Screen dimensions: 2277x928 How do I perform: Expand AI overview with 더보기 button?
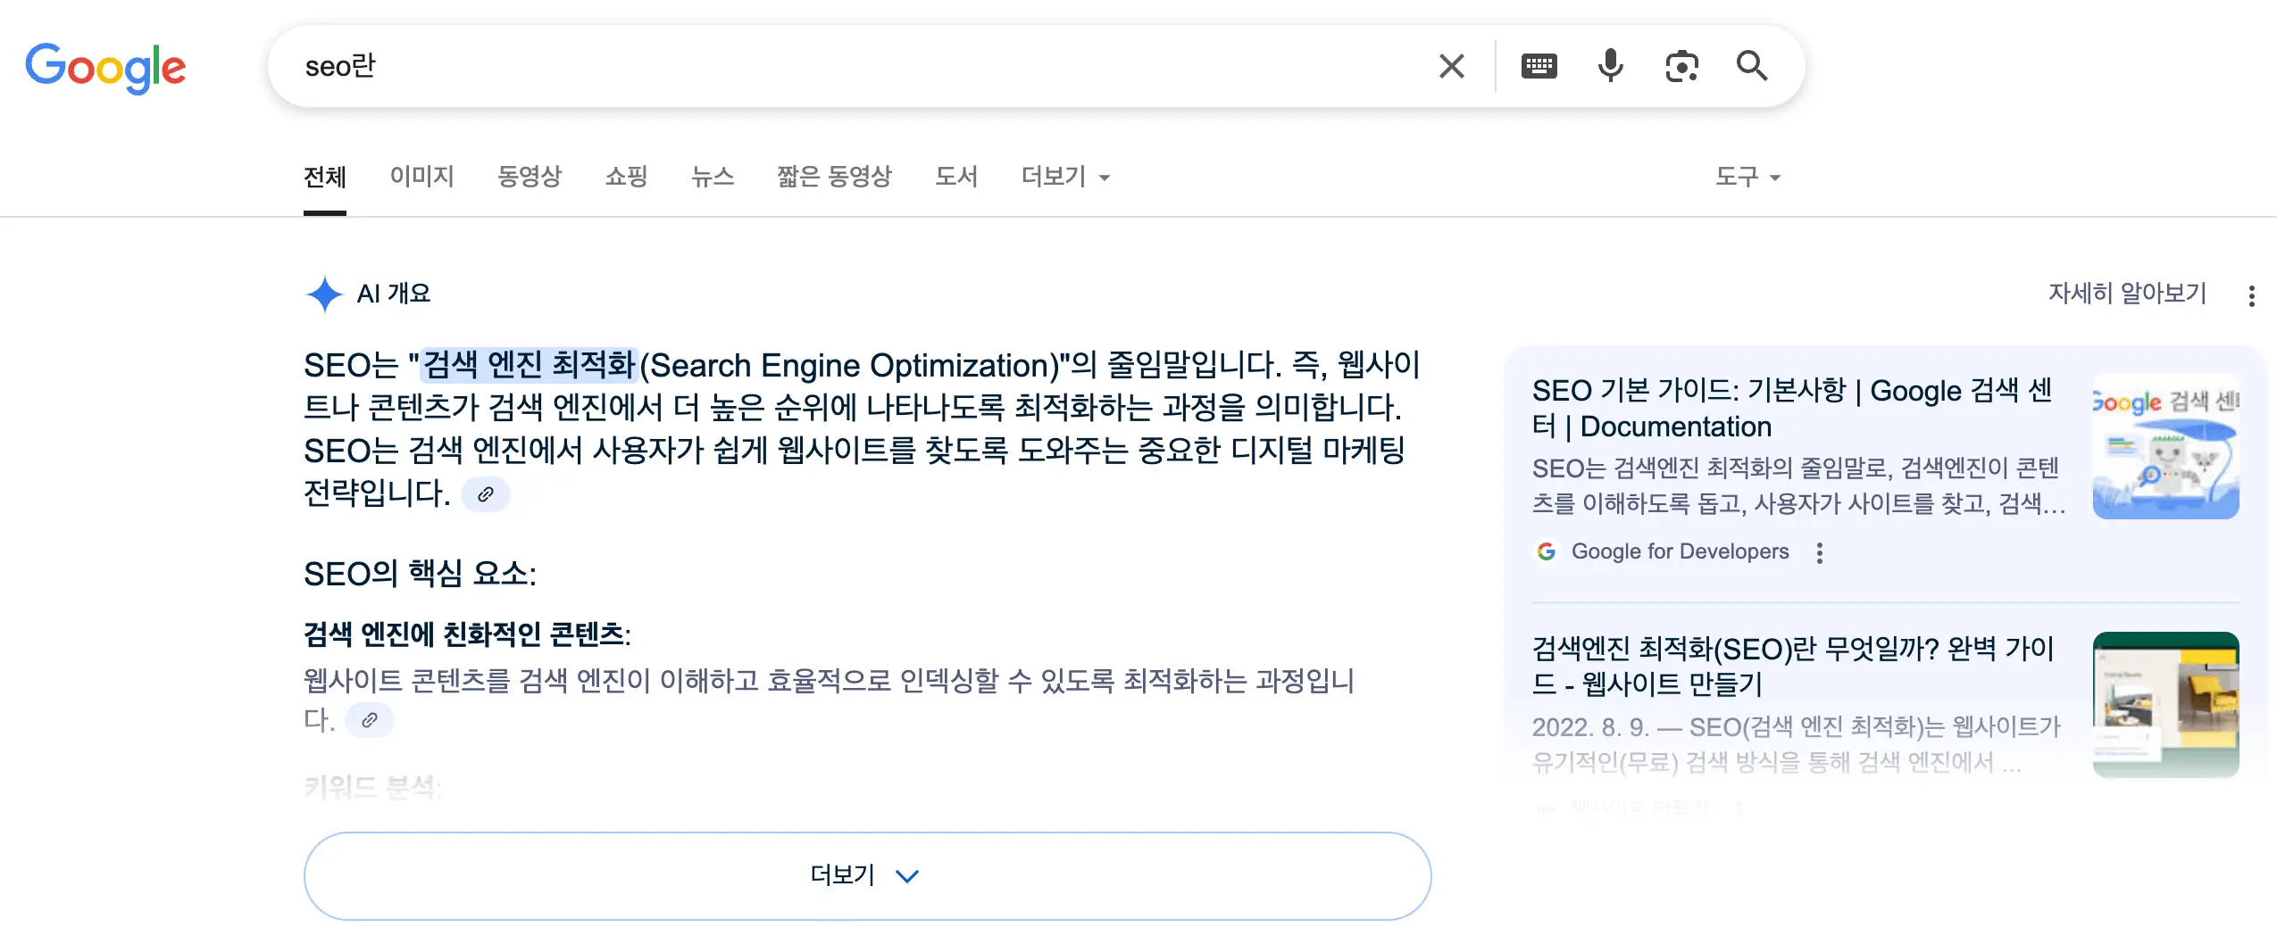pos(867,876)
